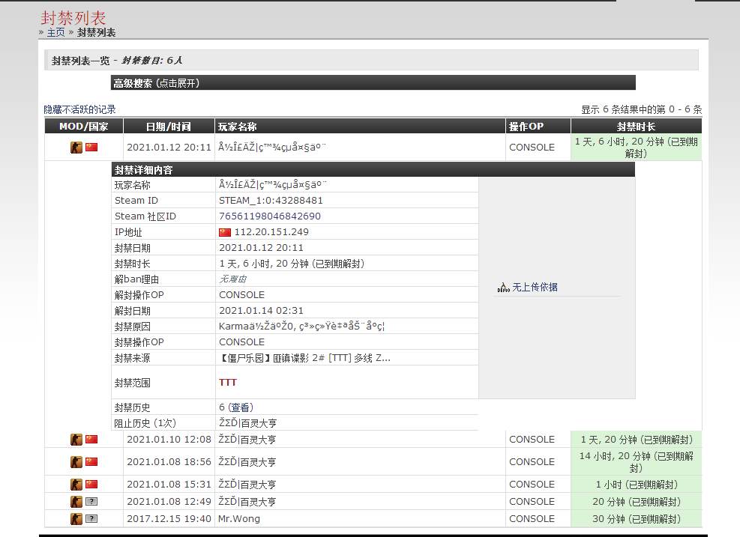Image resolution: width=740 pixels, height=537 pixels.
Task: Click the 无上传依据 demo link
Action: [x=537, y=287]
